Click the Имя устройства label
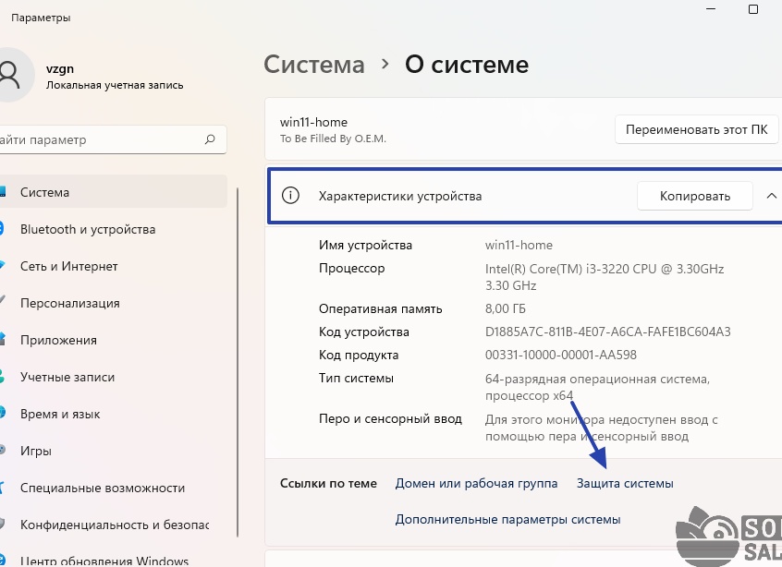The width and height of the screenshot is (782, 567). pos(365,245)
